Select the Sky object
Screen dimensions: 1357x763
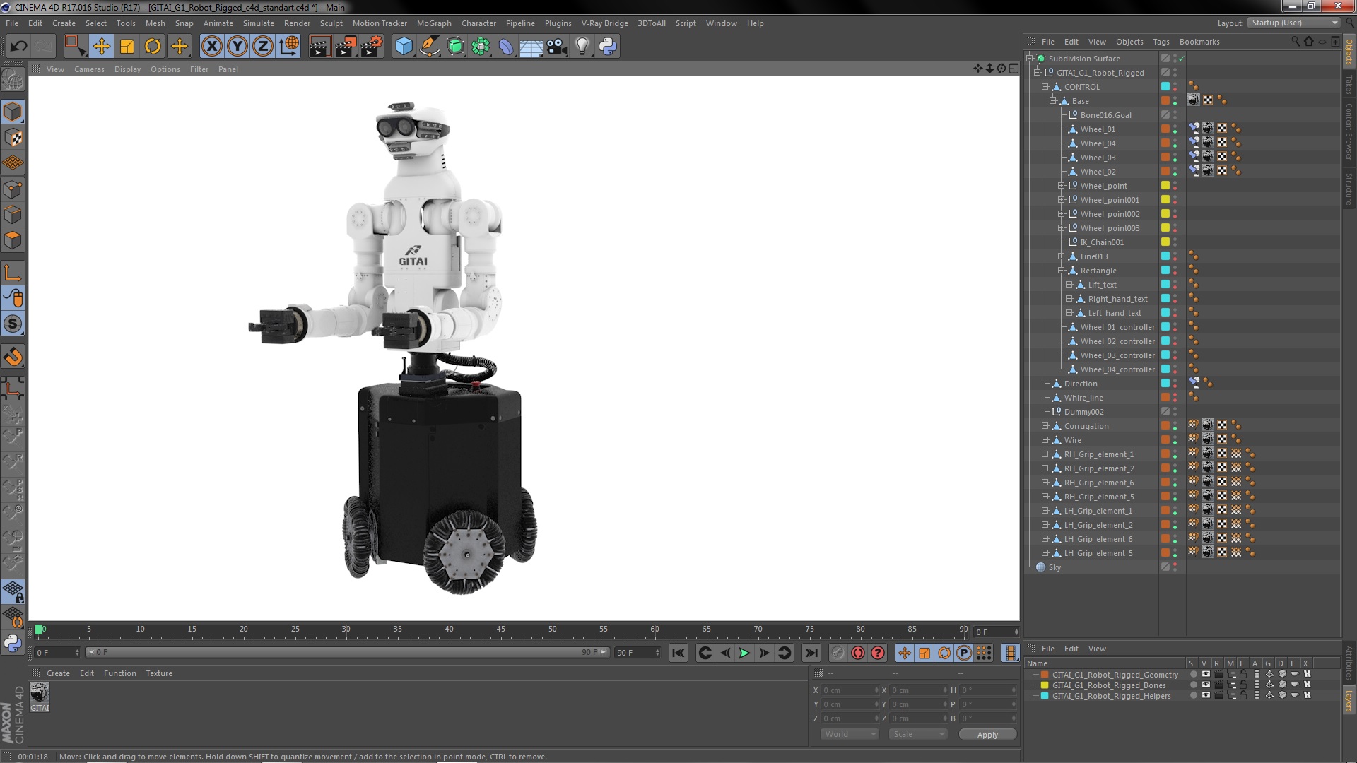(x=1055, y=567)
